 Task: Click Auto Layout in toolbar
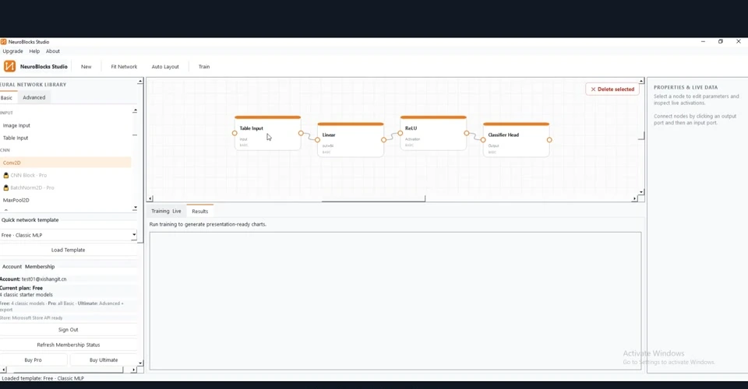pos(165,67)
